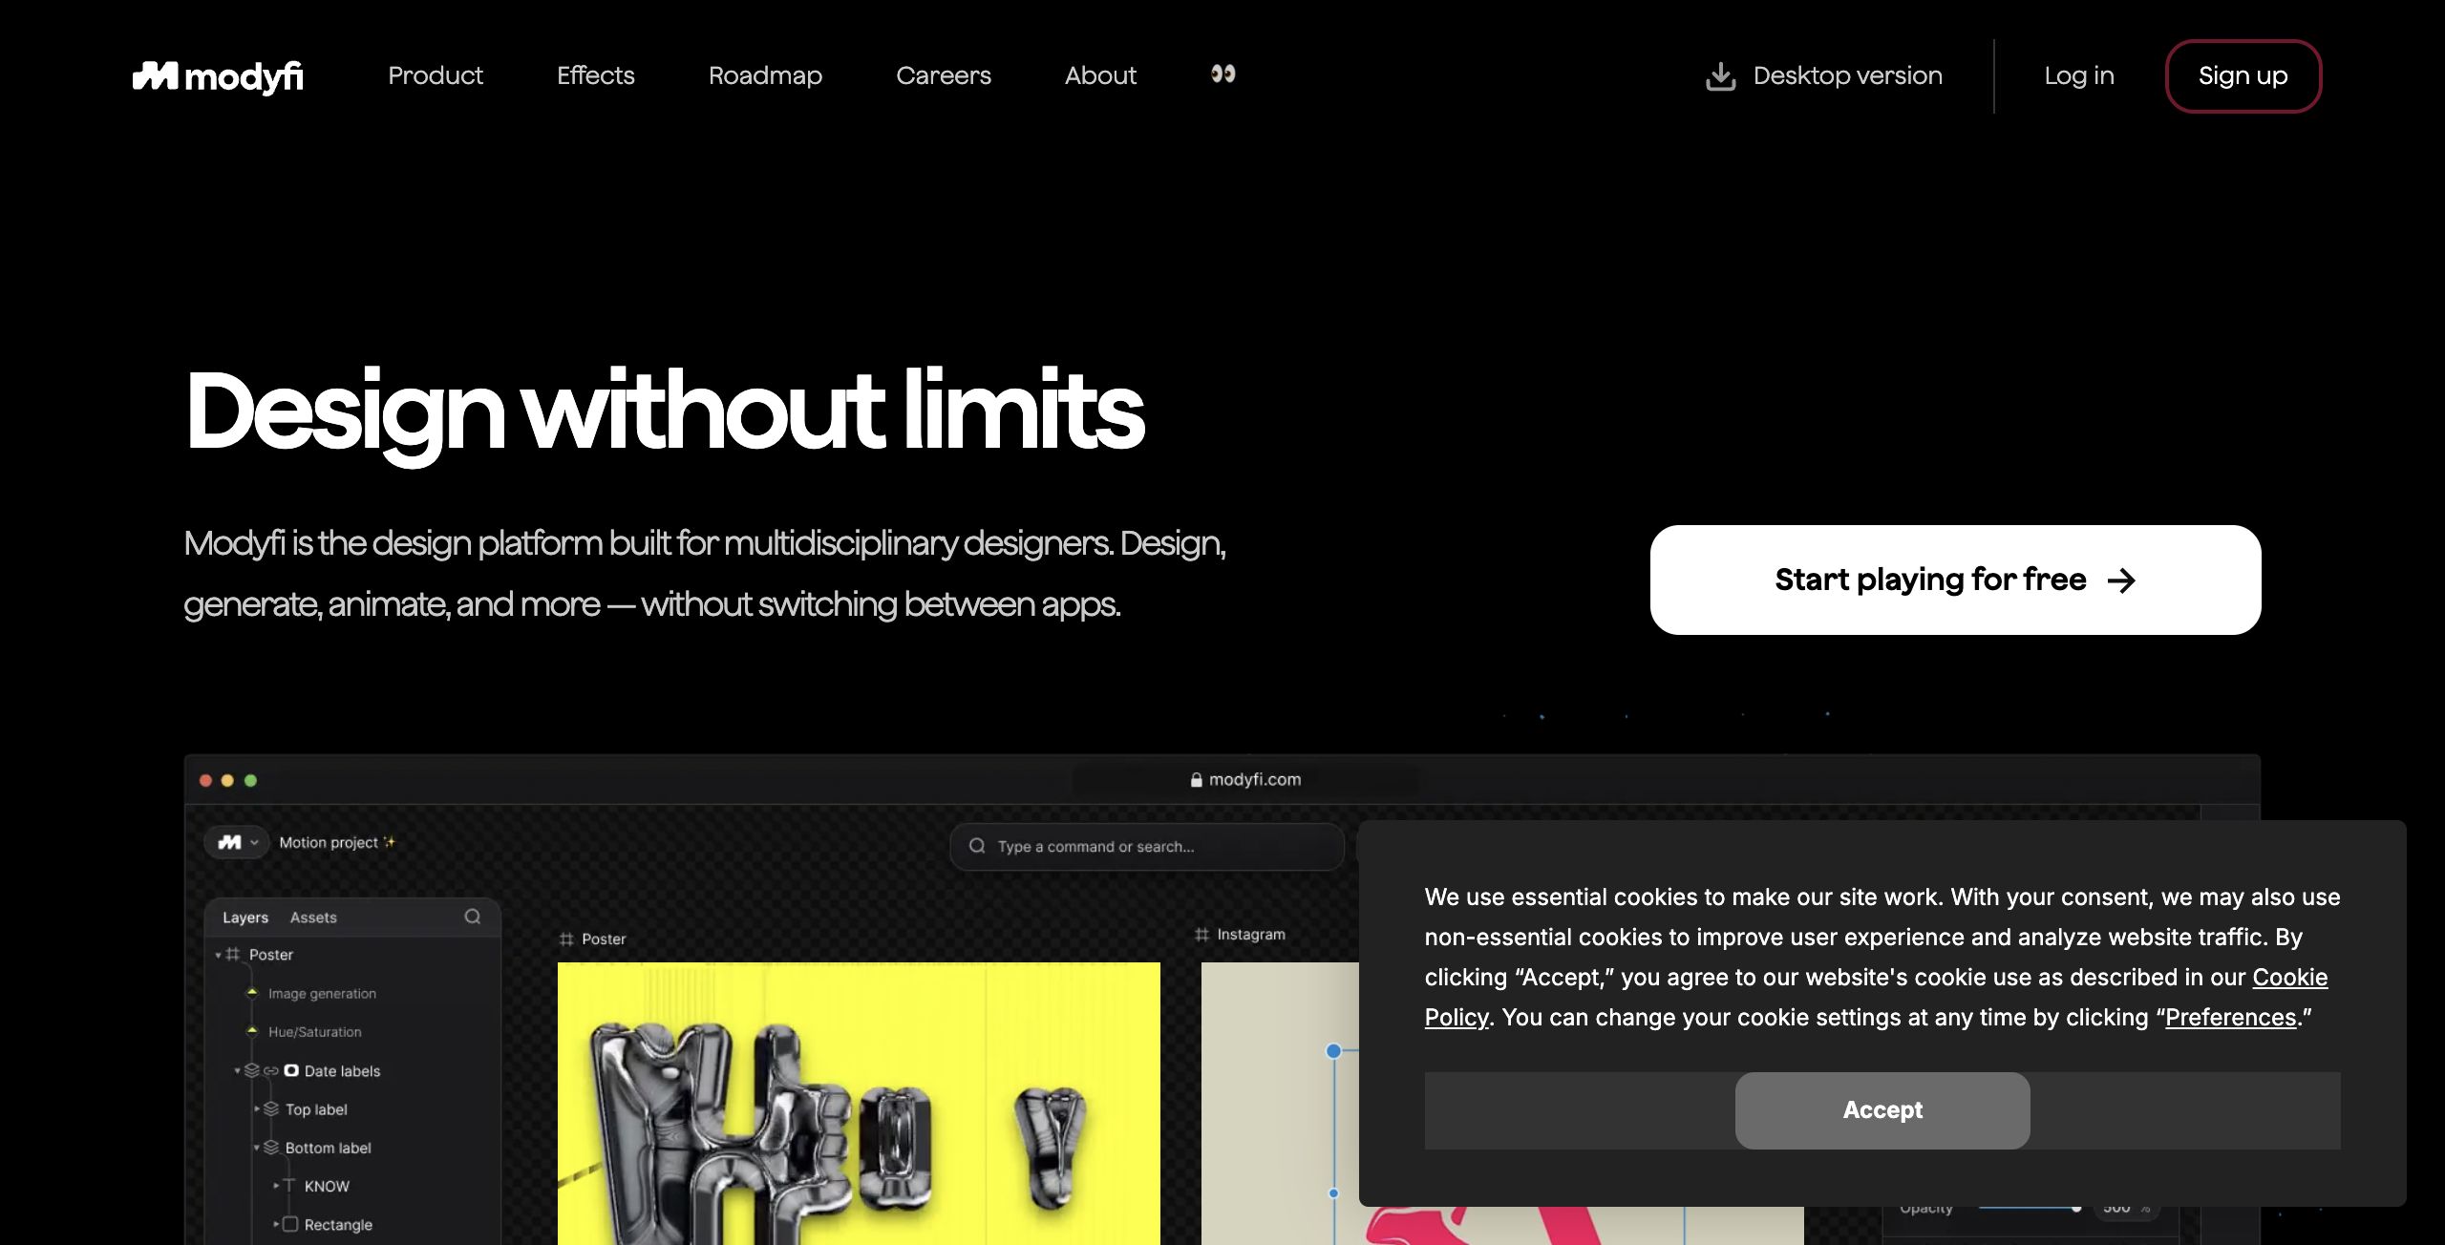
Task: Click the eyes emoji icon in navigation
Action: [1223, 74]
